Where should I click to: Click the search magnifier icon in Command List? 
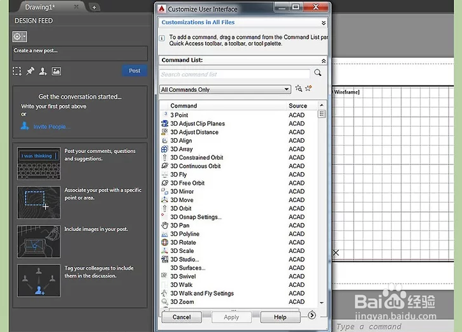(317, 73)
